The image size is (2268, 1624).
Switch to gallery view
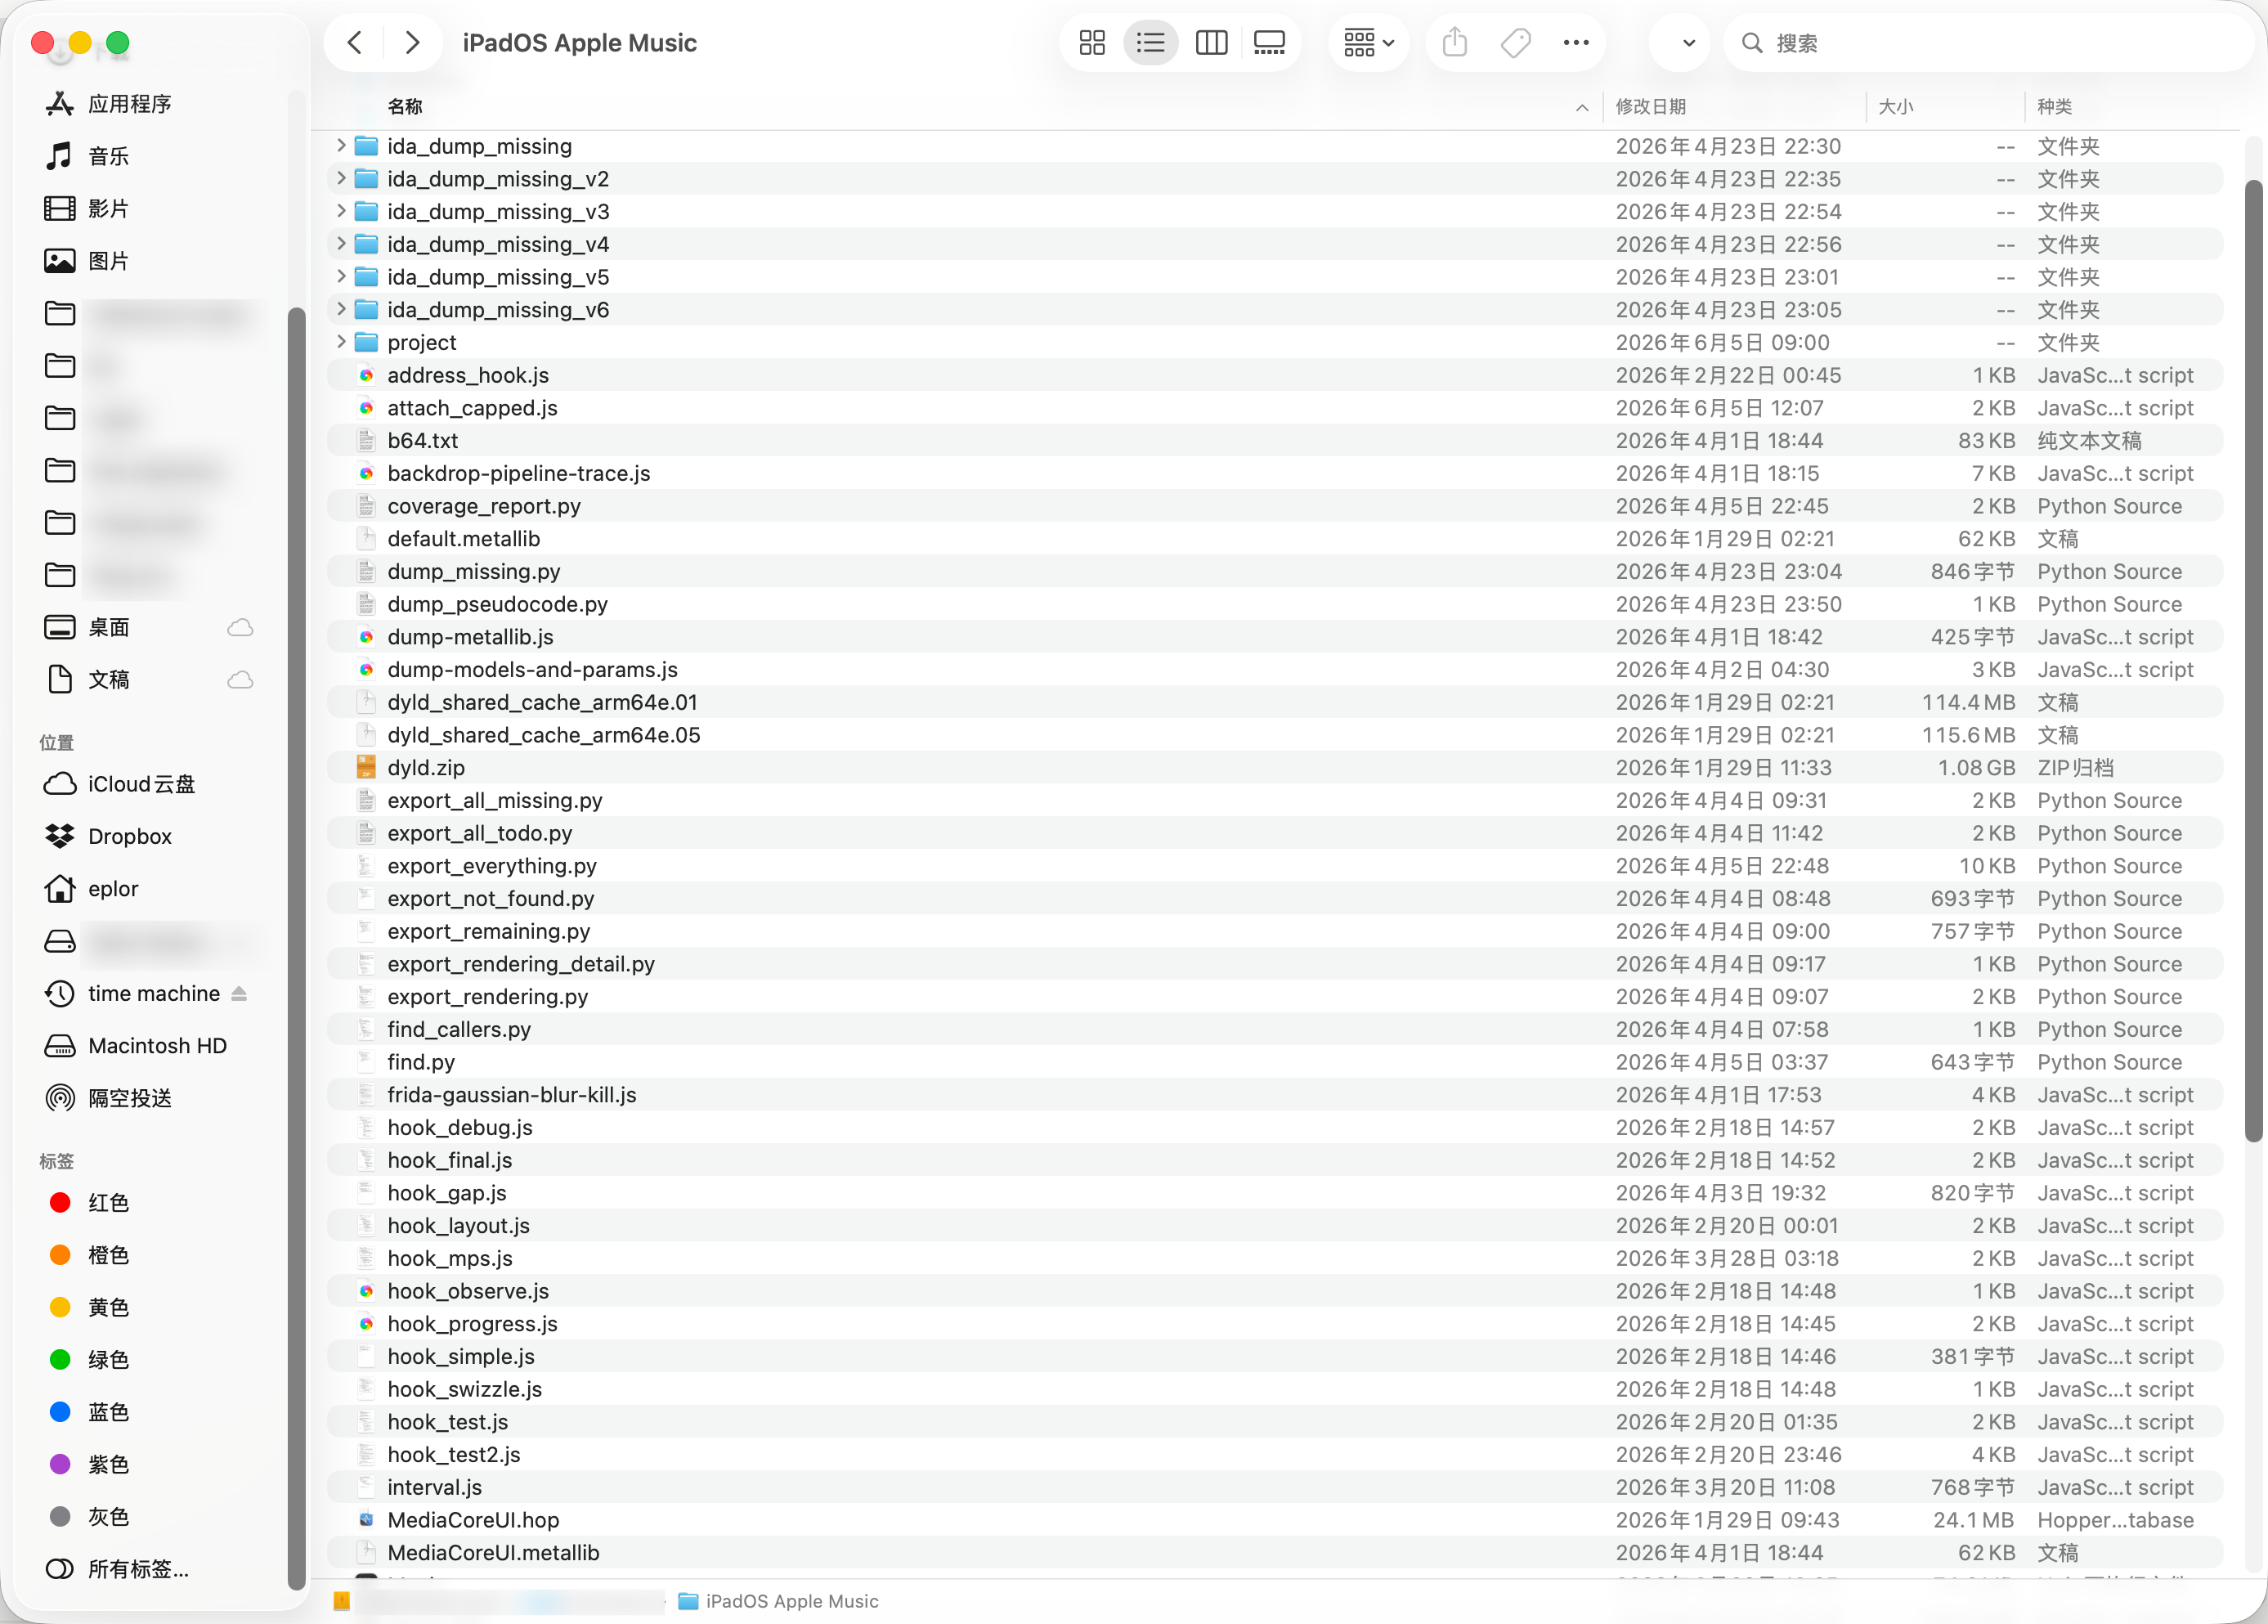point(1268,43)
